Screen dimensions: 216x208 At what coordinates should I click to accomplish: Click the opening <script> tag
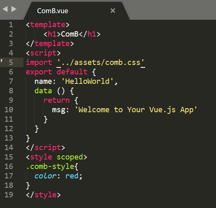click(43, 53)
